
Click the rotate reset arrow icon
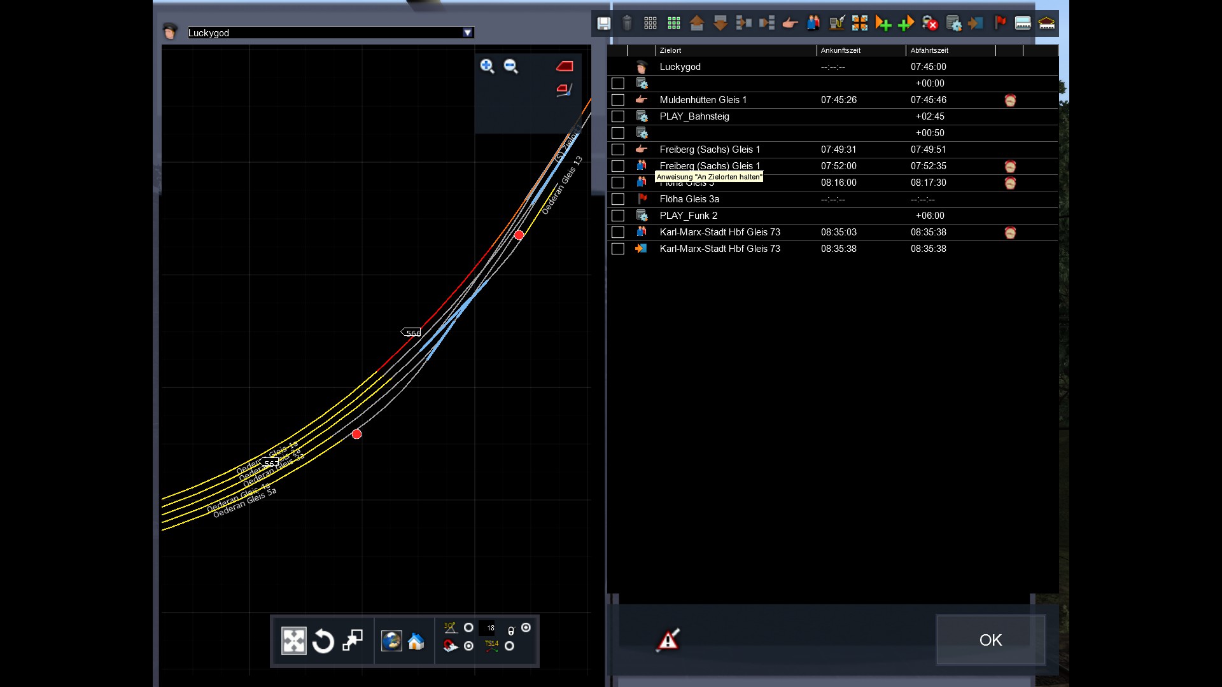(323, 641)
